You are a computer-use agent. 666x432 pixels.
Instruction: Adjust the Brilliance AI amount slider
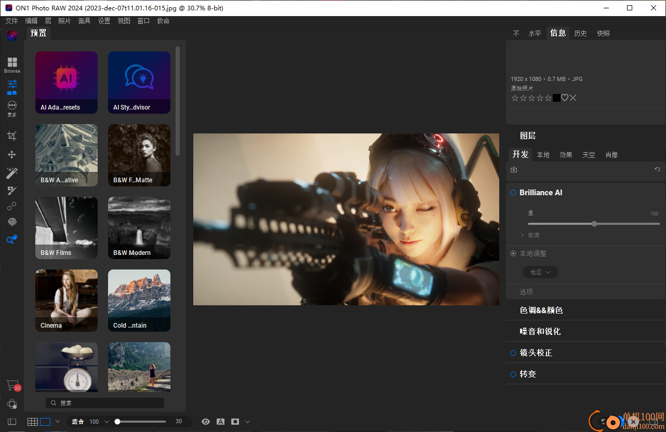[594, 224]
